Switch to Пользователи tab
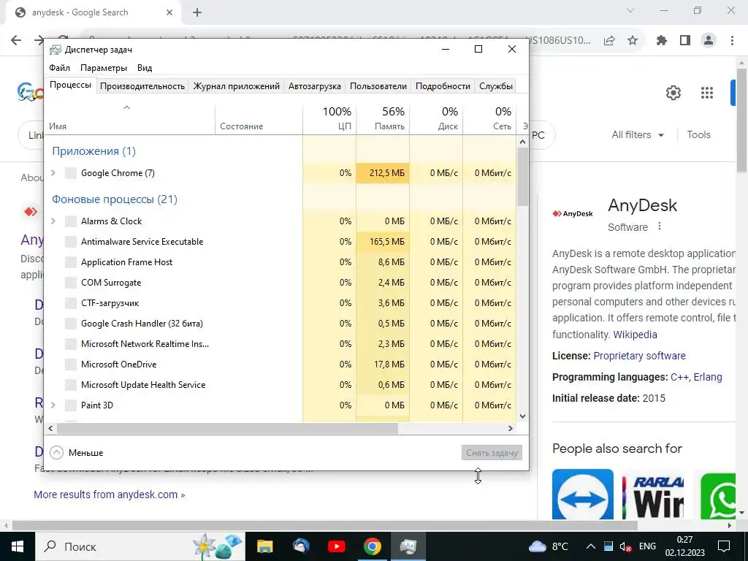This screenshot has height=561, width=748. 378,86
